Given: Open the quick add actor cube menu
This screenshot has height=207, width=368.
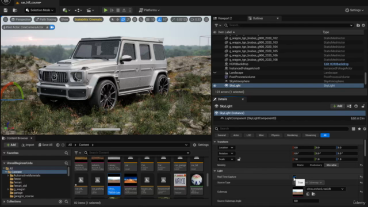Looking at the screenshot, I should click(x=67, y=10).
